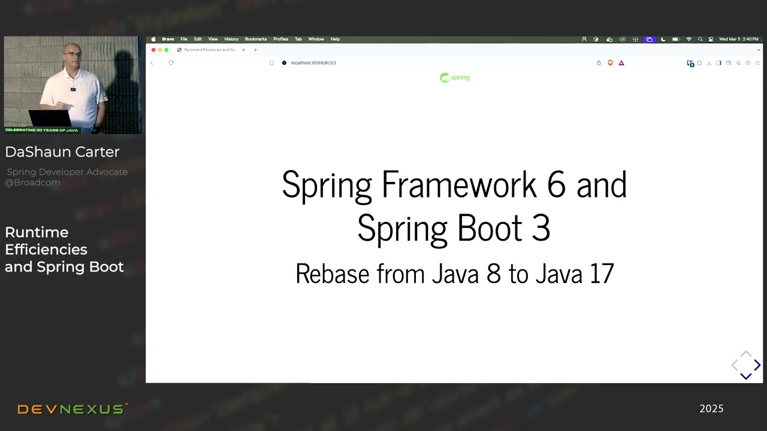The width and height of the screenshot is (767, 431).
Task: Navigate left using the faded left arrow
Action: click(x=735, y=365)
